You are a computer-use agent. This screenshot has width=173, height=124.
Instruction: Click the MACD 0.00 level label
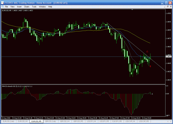coord(167,94)
